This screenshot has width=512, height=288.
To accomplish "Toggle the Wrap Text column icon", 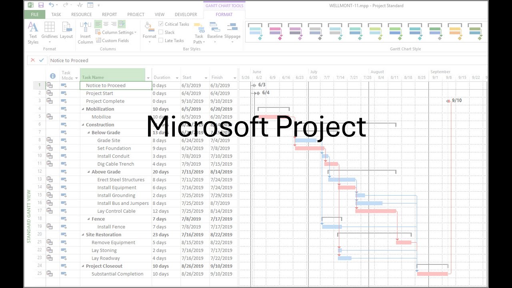I will tap(122, 24).
